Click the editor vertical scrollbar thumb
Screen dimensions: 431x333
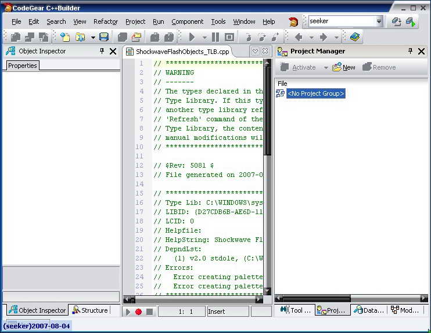(x=267, y=110)
